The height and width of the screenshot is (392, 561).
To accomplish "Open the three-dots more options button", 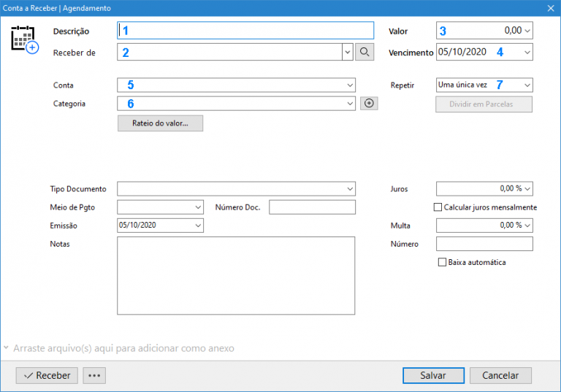I will click(95, 375).
